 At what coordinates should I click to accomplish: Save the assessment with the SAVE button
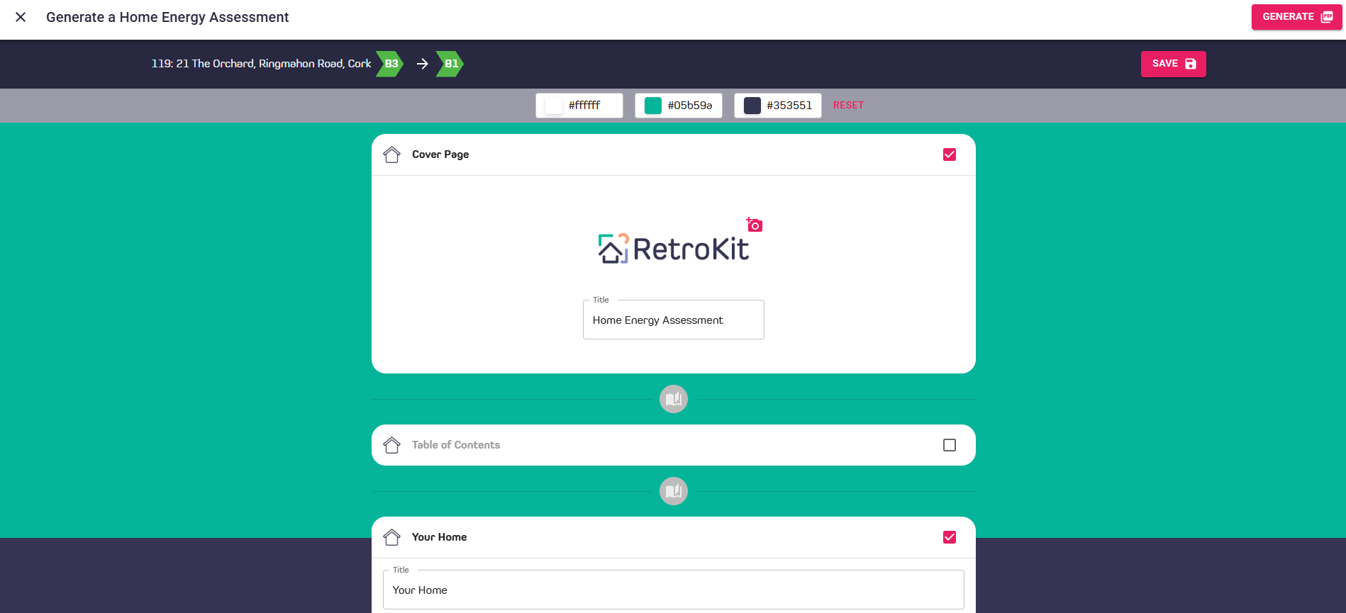click(1173, 64)
